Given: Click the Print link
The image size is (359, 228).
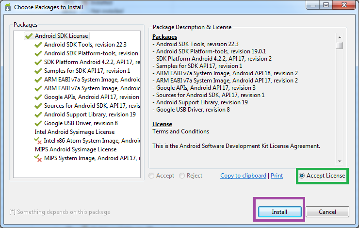Looking at the screenshot, I should point(277,176).
